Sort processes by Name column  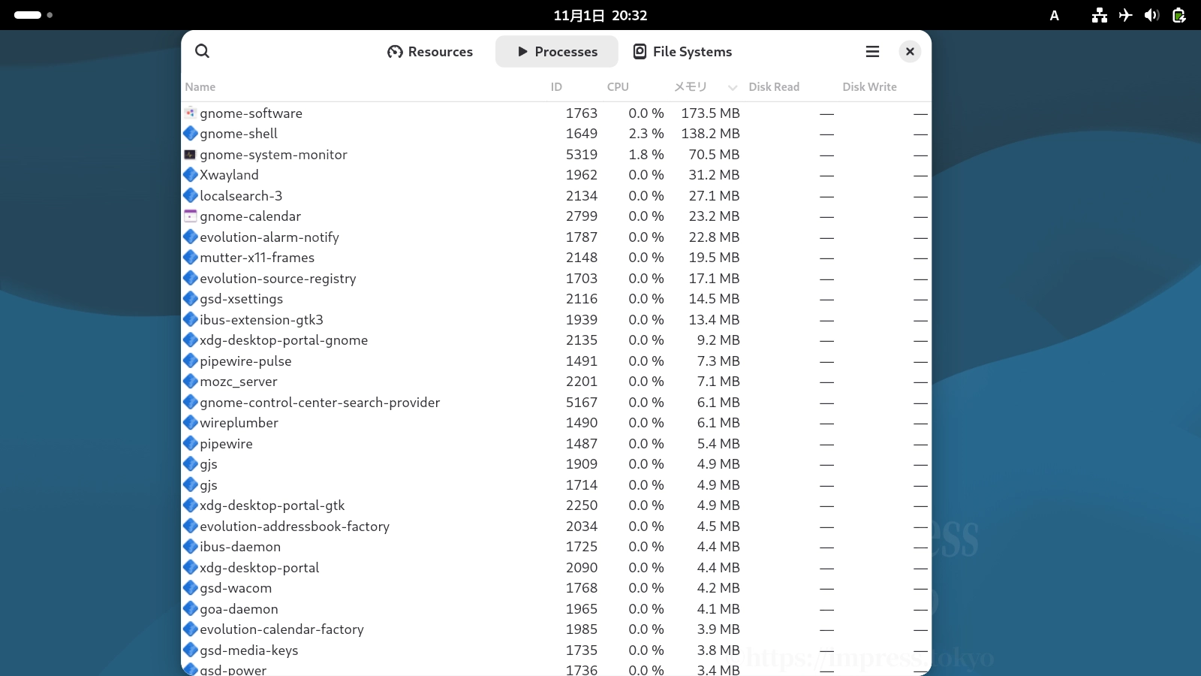[x=200, y=86]
